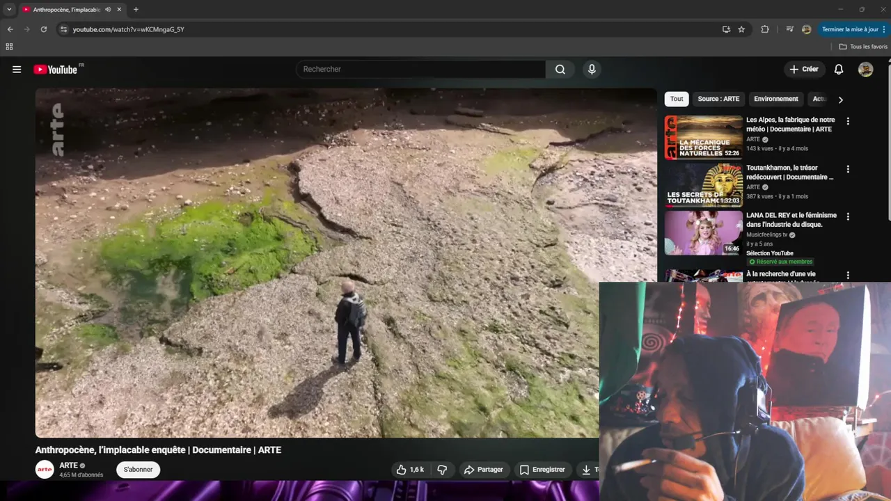891x501 pixels.
Task: Start voice search with the microphone
Action: 592,70
